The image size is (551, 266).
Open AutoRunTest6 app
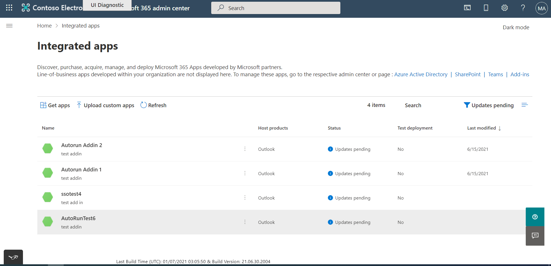click(78, 218)
